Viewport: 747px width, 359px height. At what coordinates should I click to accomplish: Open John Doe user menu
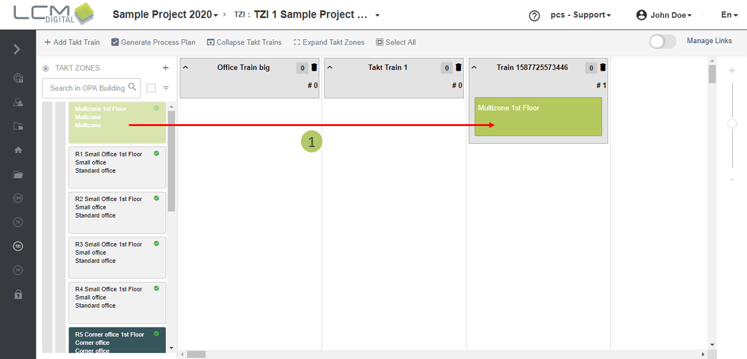(x=664, y=15)
